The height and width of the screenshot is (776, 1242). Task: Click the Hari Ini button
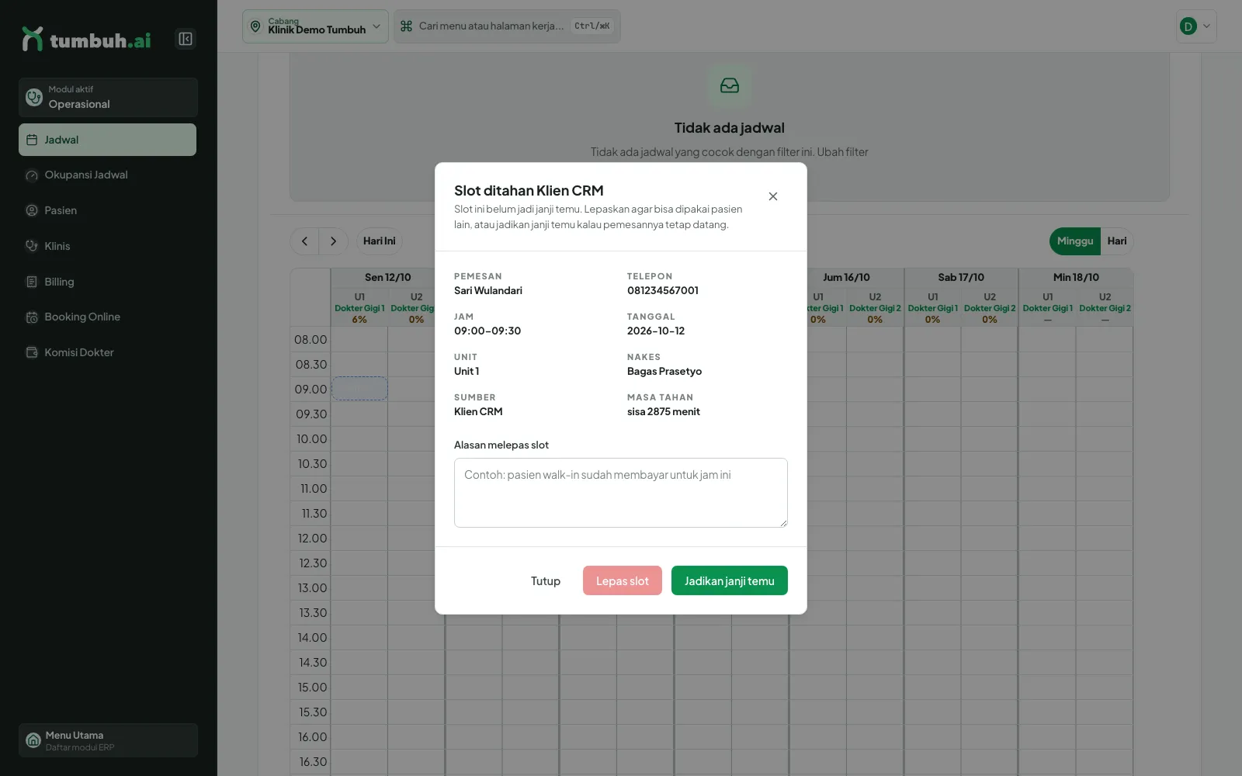379,241
